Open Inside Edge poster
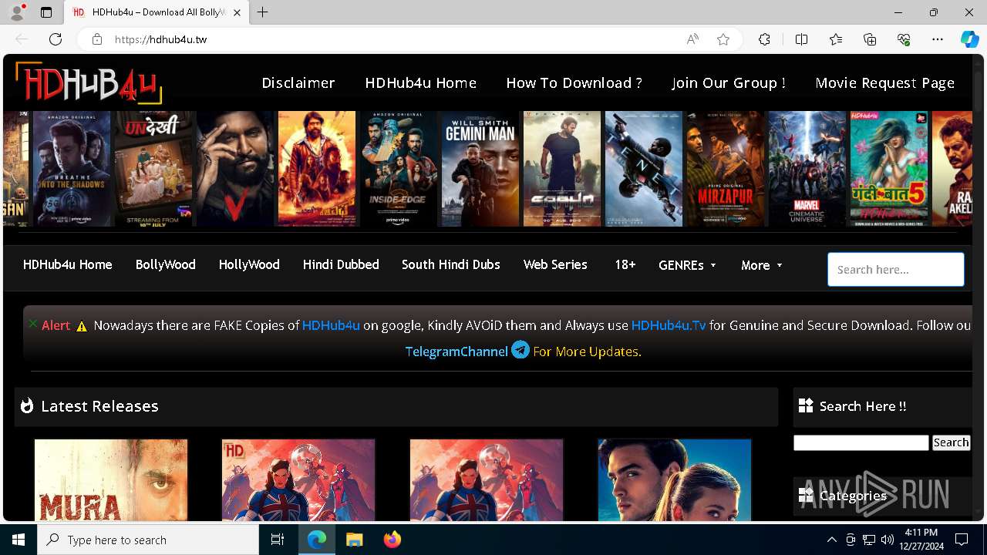Viewport: 987px width, 555px height. click(x=399, y=169)
